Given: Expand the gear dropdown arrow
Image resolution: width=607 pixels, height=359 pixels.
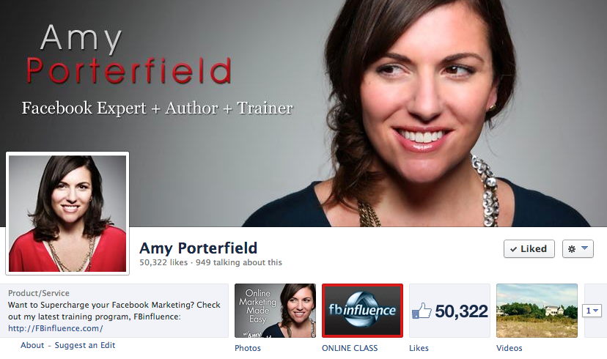Looking at the screenshot, I should point(584,248).
